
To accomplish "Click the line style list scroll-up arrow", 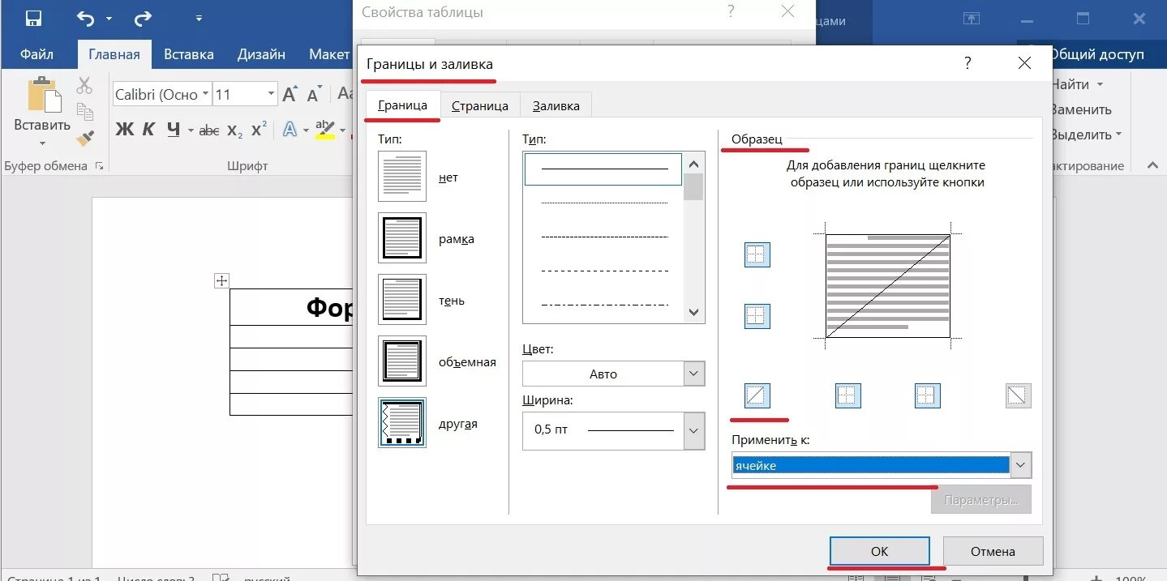I will (x=693, y=163).
